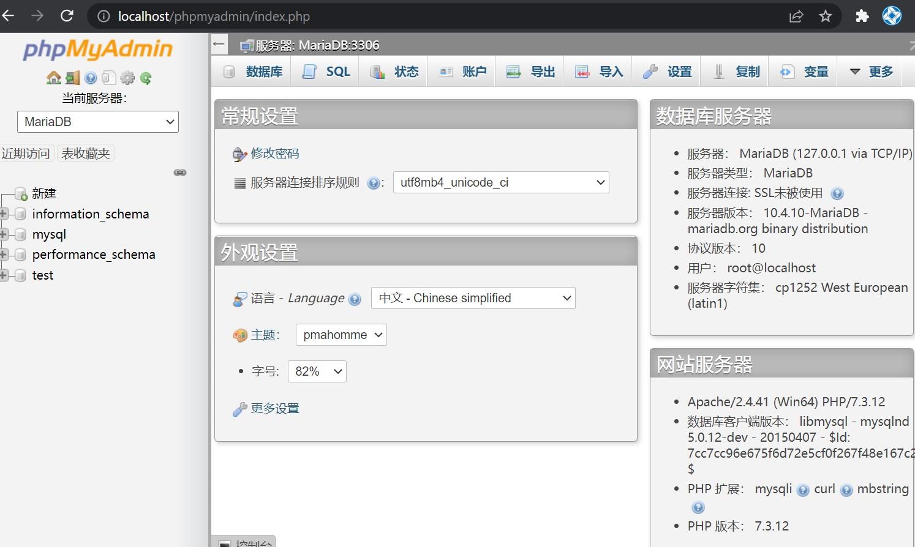Click the performance_schema database icon
This screenshot has width=915, height=547.
[20, 255]
